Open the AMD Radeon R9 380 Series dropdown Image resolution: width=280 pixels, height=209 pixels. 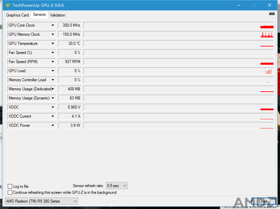(x=41, y=201)
